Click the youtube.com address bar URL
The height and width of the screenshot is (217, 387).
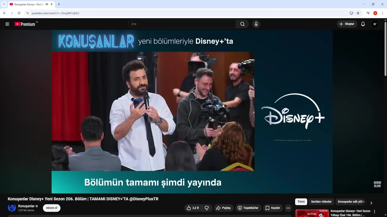point(55,13)
